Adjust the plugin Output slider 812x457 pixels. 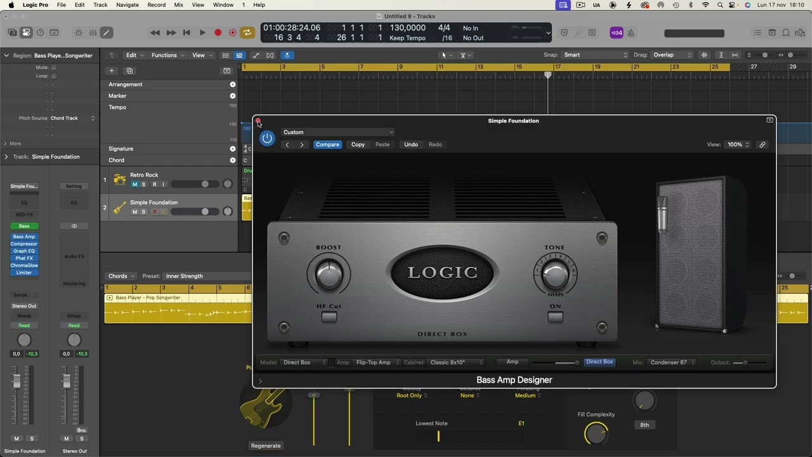coord(750,362)
